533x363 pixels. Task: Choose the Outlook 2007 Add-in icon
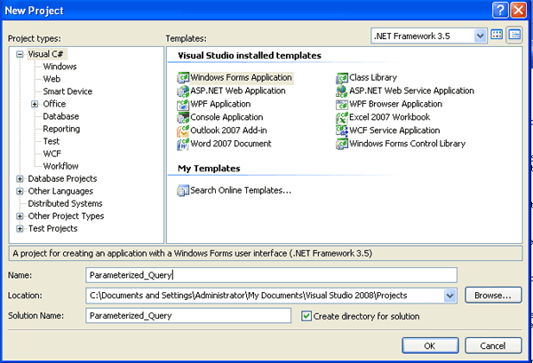click(x=183, y=130)
